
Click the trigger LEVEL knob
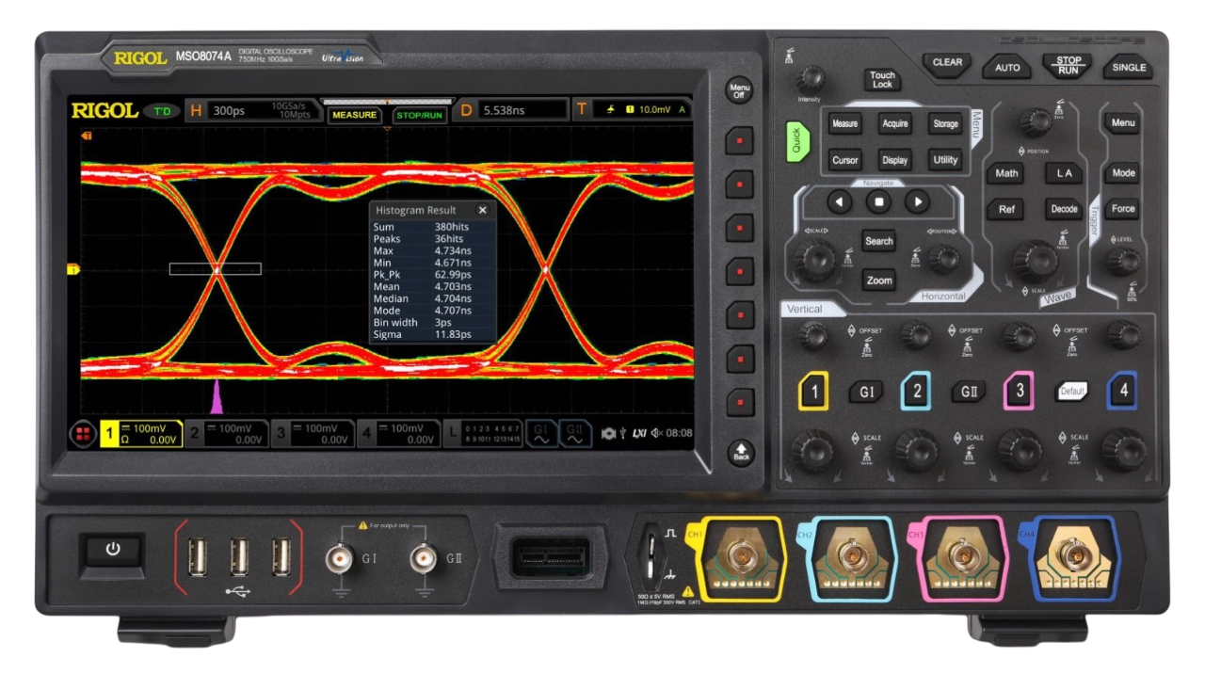click(x=1123, y=263)
